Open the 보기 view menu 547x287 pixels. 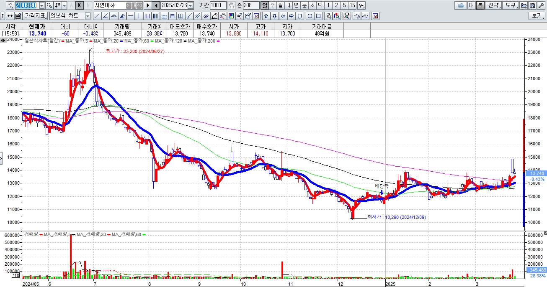[x=537, y=16]
